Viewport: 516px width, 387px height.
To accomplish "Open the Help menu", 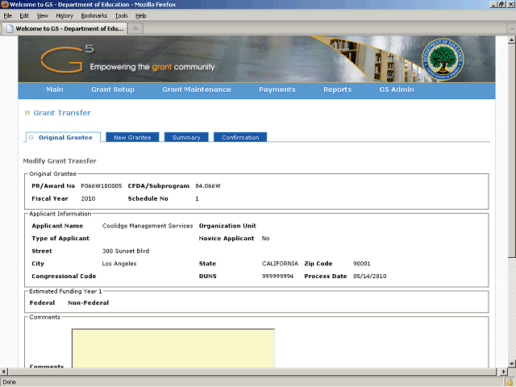I will [x=141, y=16].
